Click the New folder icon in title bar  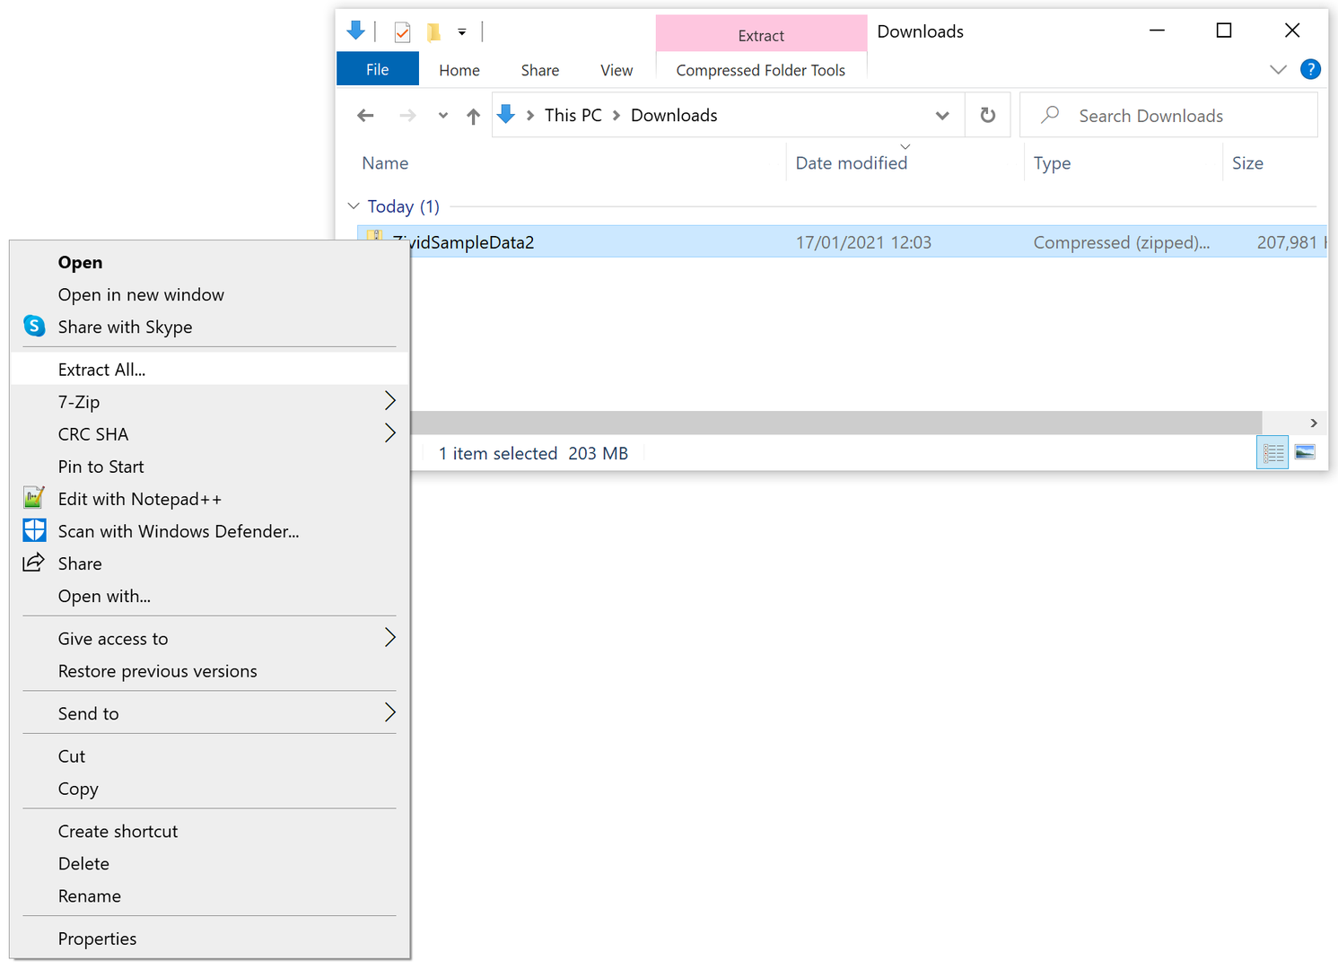click(433, 32)
